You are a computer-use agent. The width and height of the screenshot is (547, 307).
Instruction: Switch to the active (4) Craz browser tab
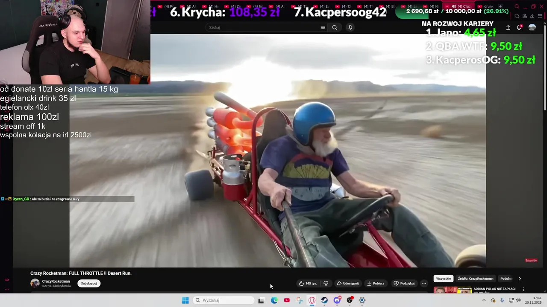click(x=459, y=6)
